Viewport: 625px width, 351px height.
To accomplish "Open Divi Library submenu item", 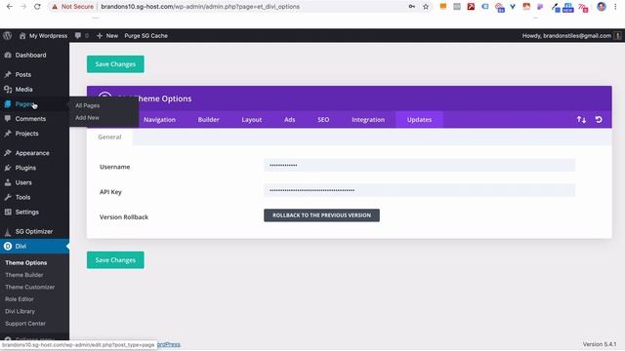I will tap(20, 311).
